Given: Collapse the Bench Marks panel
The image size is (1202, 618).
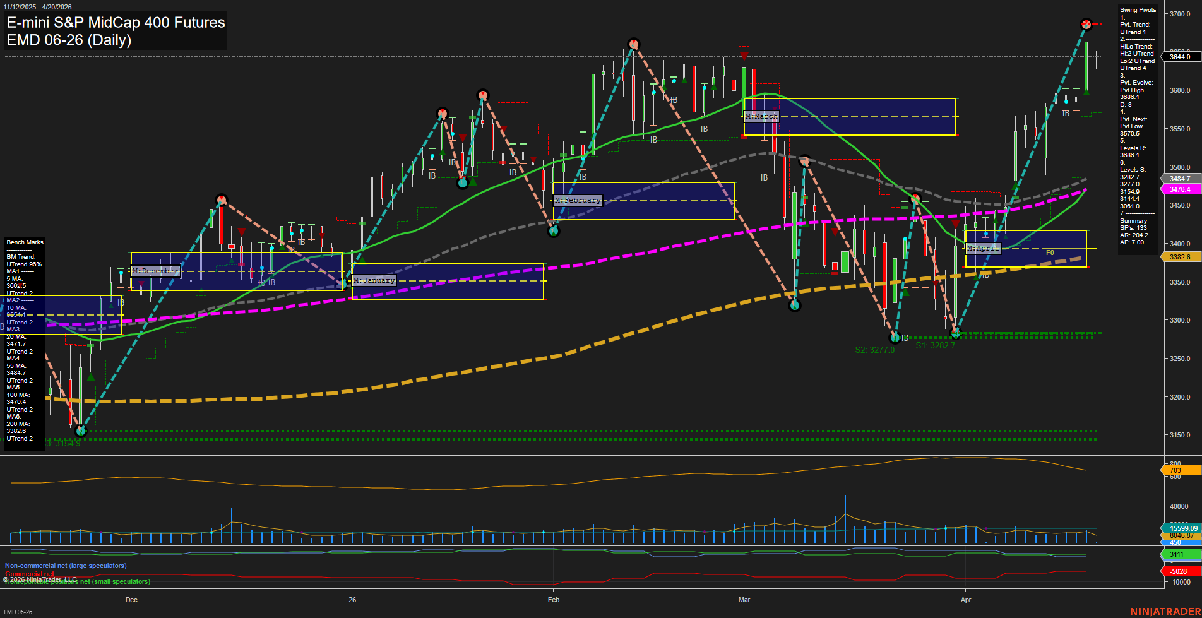Looking at the screenshot, I should 24,242.
